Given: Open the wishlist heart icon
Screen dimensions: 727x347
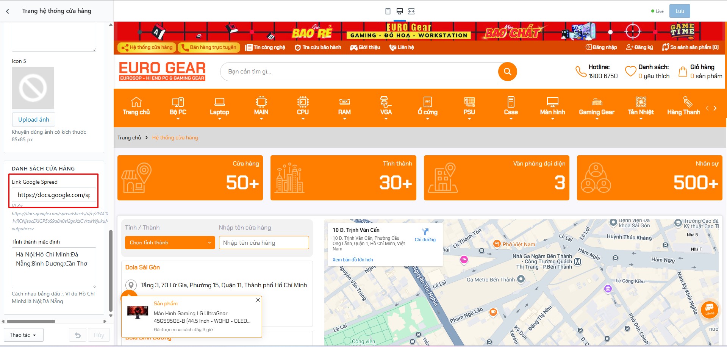Looking at the screenshot, I should coord(630,71).
